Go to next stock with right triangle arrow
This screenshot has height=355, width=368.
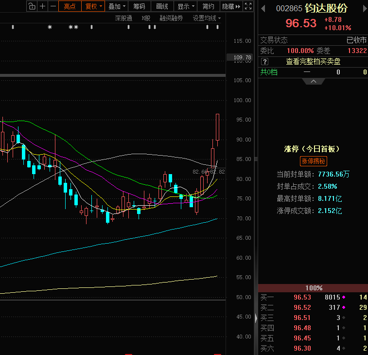click(365, 9)
